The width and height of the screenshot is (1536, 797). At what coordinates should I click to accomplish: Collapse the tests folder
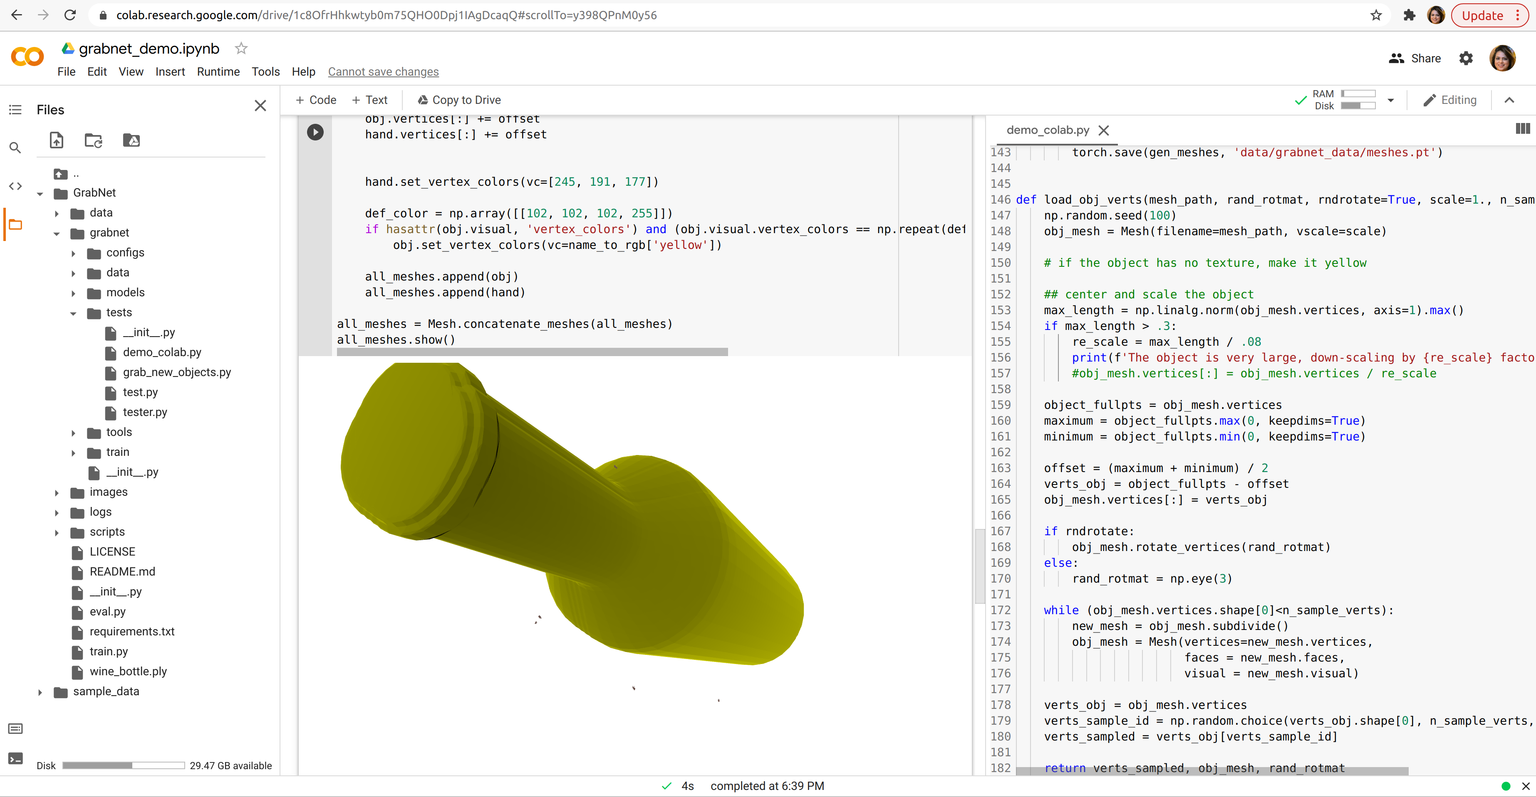(x=73, y=313)
